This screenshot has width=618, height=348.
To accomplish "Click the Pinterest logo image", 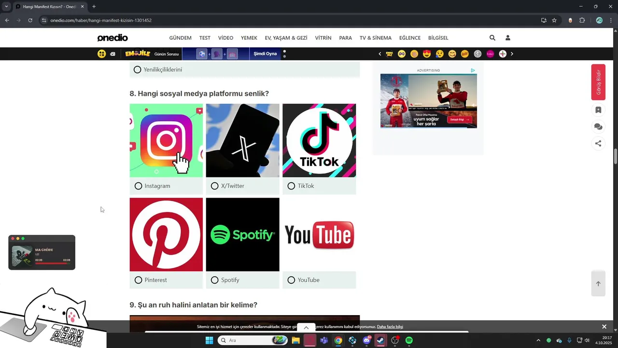I will tap(166, 234).
